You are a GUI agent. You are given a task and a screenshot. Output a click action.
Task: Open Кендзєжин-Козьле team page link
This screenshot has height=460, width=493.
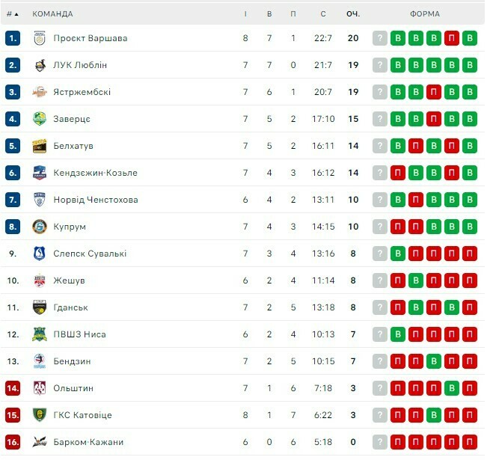pyautogui.click(x=95, y=173)
